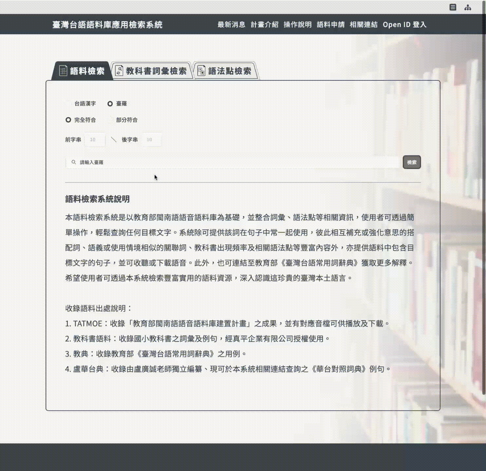
Task: Switch to the 教科書詞彙檢索 tab
Action: 151,71
